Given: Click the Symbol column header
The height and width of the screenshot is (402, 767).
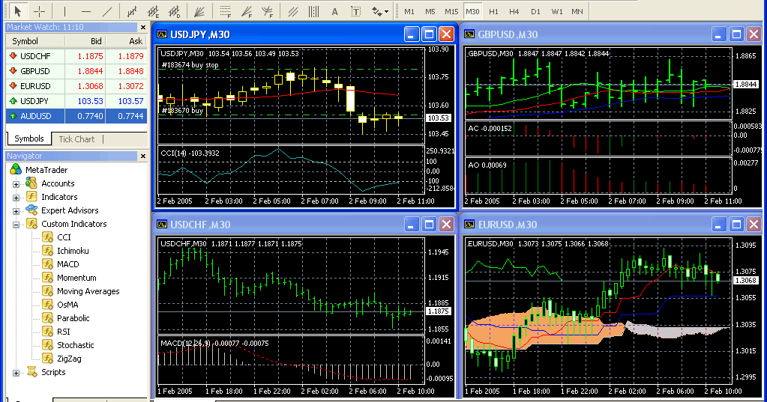Looking at the screenshot, I should [x=35, y=41].
